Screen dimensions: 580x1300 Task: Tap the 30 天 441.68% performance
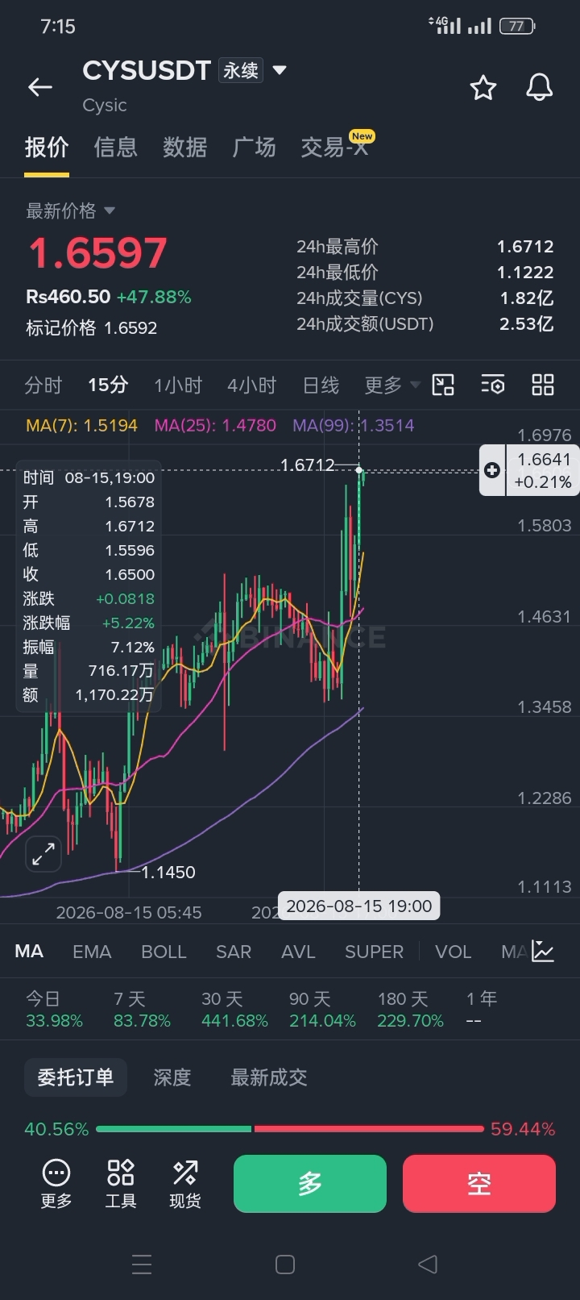[234, 1010]
